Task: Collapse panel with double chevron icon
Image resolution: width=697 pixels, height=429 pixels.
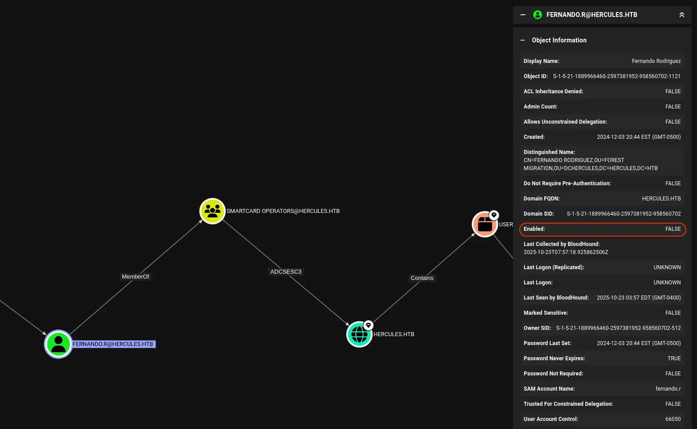Action: (x=682, y=15)
